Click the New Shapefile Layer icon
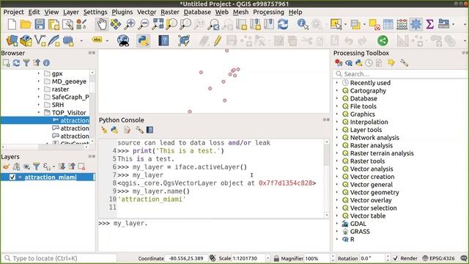Viewport: 469px width, 264px height. coord(40,40)
